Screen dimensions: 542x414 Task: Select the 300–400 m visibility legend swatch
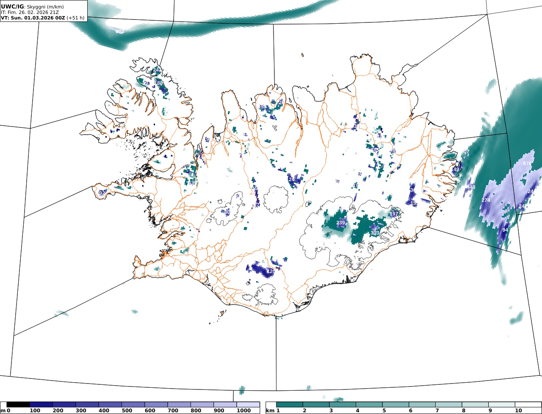pyautogui.click(x=87, y=405)
